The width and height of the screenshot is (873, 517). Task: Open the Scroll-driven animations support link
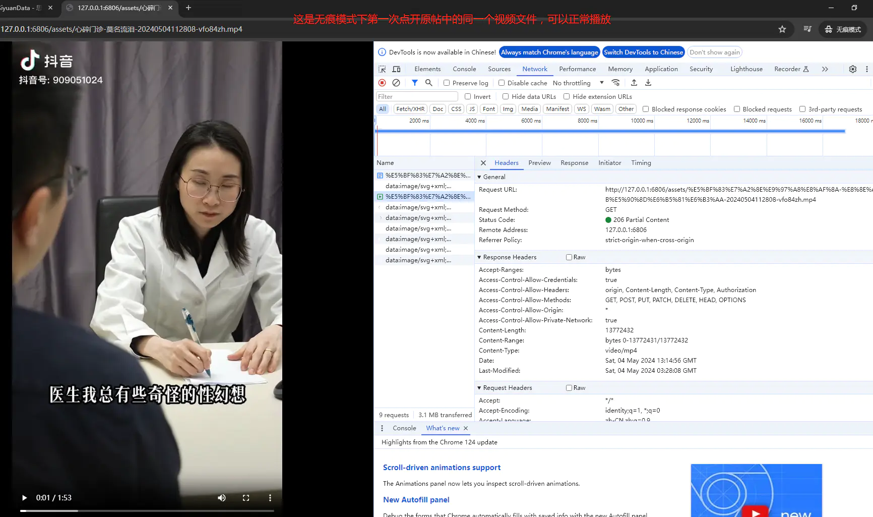(x=442, y=468)
